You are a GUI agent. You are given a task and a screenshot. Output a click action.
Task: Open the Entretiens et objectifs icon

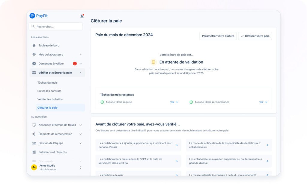(34, 152)
